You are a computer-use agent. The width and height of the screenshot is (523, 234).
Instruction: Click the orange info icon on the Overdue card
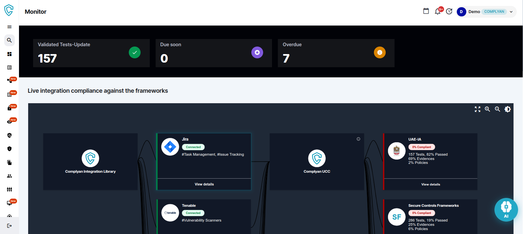tap(380, 52)
